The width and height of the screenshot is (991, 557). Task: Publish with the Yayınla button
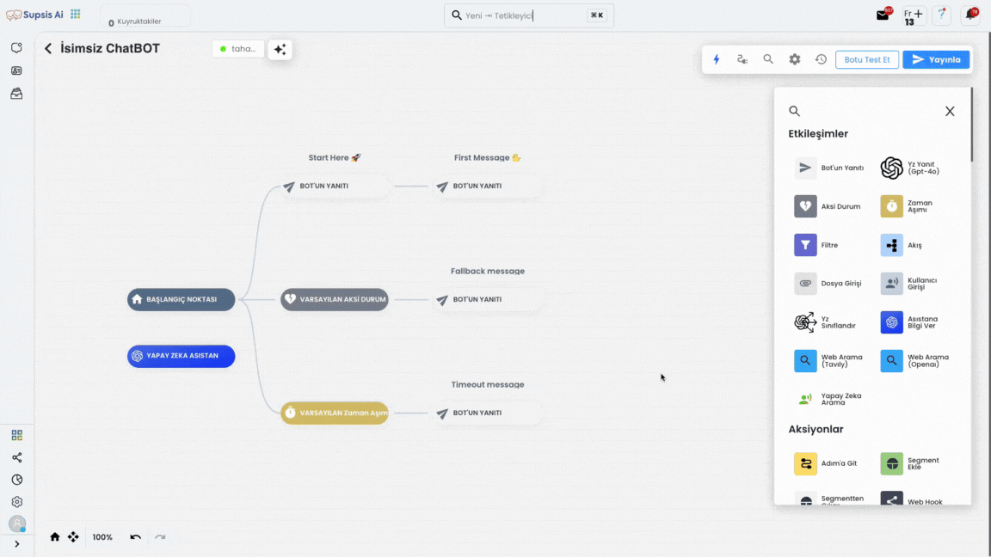936,59
